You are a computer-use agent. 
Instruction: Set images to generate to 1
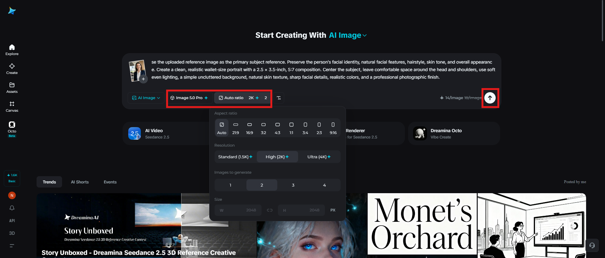tap(230, 185)
